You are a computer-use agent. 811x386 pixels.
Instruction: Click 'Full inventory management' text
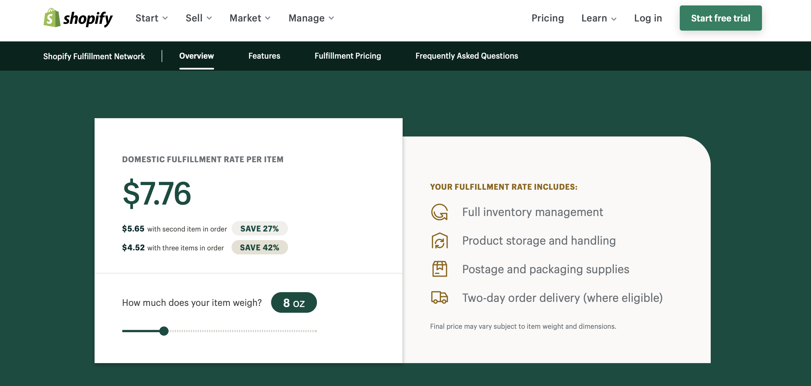point(532,212)
